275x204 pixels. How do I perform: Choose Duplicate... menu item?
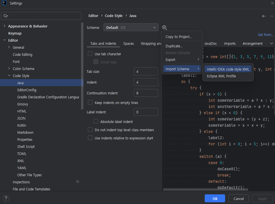coord(182,46)
